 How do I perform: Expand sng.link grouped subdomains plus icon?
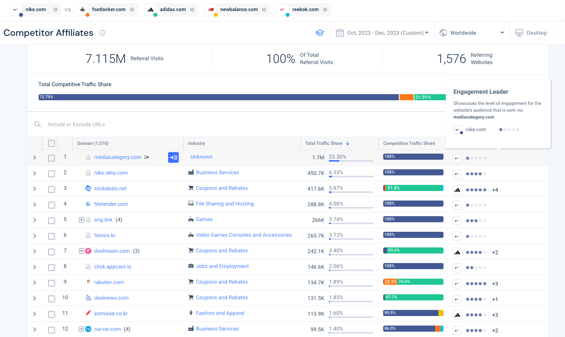[81, 220]
